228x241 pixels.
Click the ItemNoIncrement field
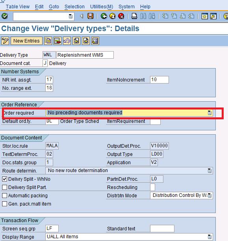(159, 80)
